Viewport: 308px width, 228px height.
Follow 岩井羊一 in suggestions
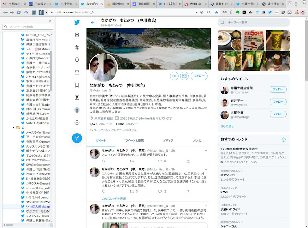(x=278, y=102)
